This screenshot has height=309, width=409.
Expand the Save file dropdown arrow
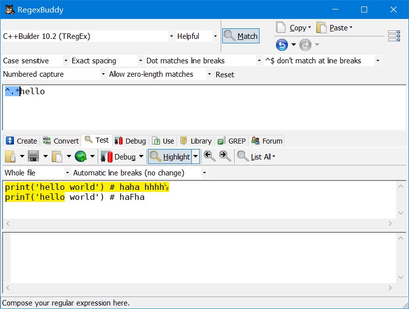tap(46, 156)
